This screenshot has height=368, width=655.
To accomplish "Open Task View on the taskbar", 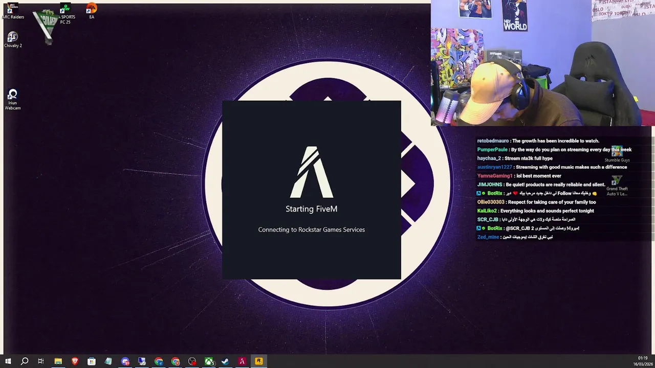I will 41,361.
